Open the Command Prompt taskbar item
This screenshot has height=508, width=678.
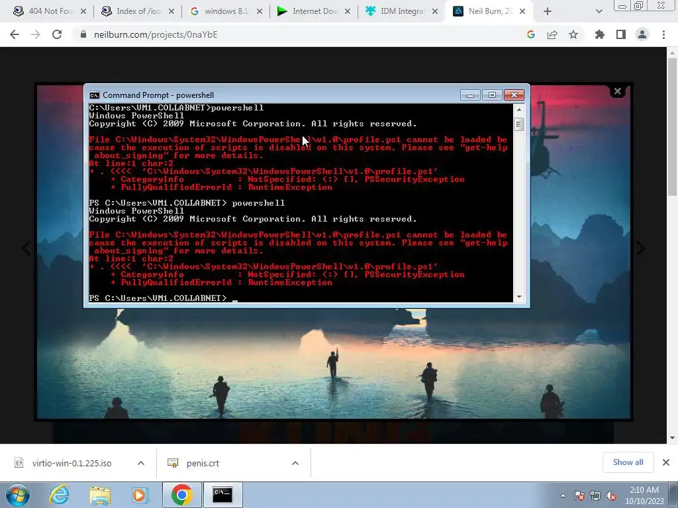[222, 495]
